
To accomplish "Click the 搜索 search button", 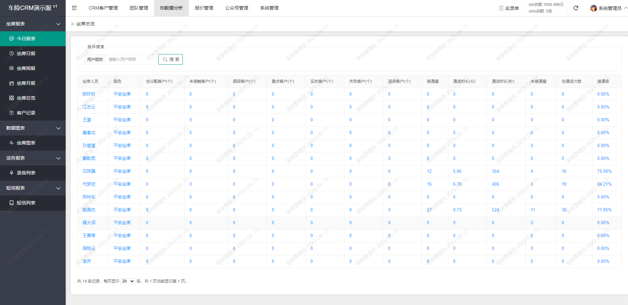I will coord(171,59).
